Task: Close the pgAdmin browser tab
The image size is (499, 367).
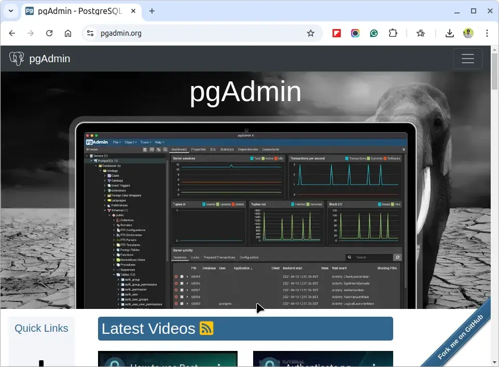Action: pyautogui.click(x=133, y=11)
